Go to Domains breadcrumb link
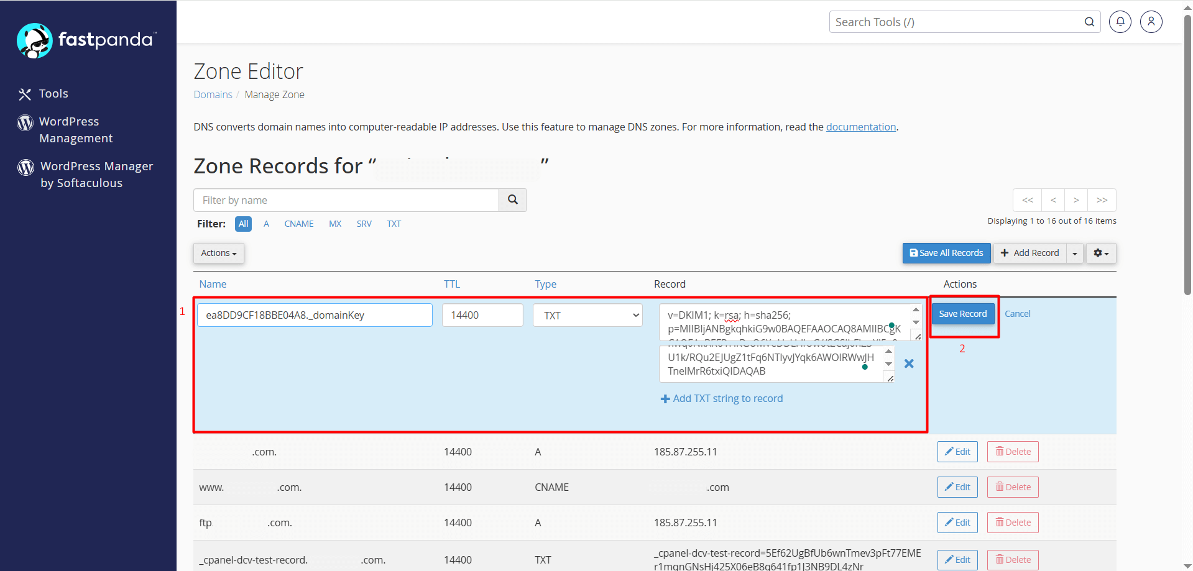Screen dimensions: 1193x571 pos(213,94)
